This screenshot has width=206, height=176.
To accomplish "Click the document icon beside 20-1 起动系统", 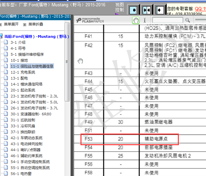I will point(6,90).
